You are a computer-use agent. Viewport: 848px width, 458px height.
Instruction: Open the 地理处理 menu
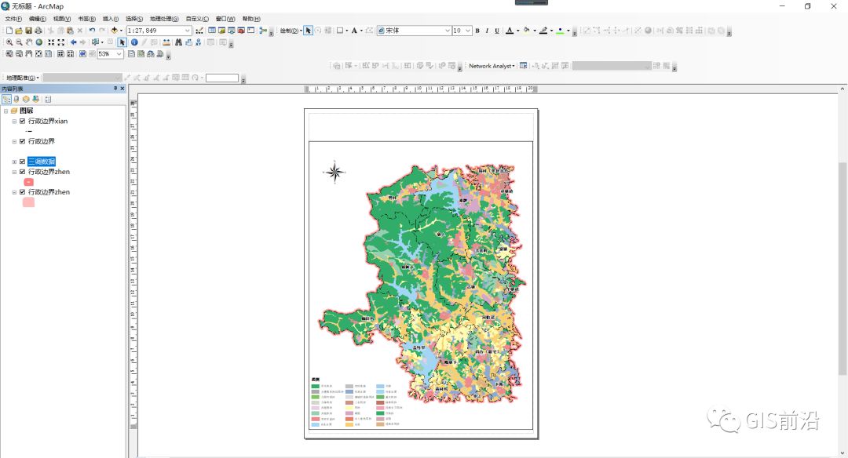click(x=164, y=19)
